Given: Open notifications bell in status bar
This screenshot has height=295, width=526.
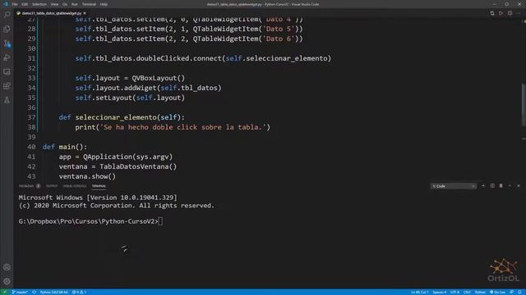Looking at the screenshot, I should 520,292.
